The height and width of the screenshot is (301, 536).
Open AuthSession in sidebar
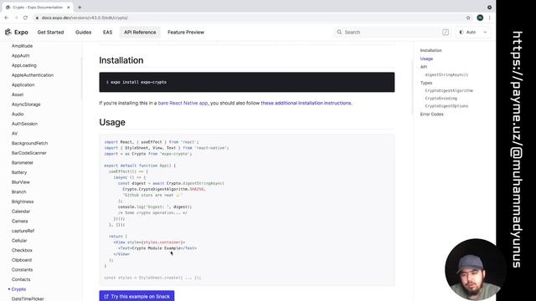click(x=24, y=124)
